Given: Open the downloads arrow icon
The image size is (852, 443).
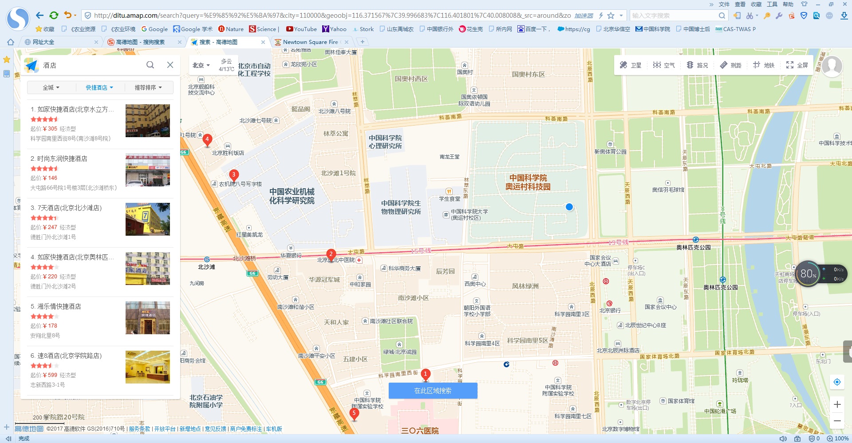Looking at the screenshot, I should pos(844,16).
